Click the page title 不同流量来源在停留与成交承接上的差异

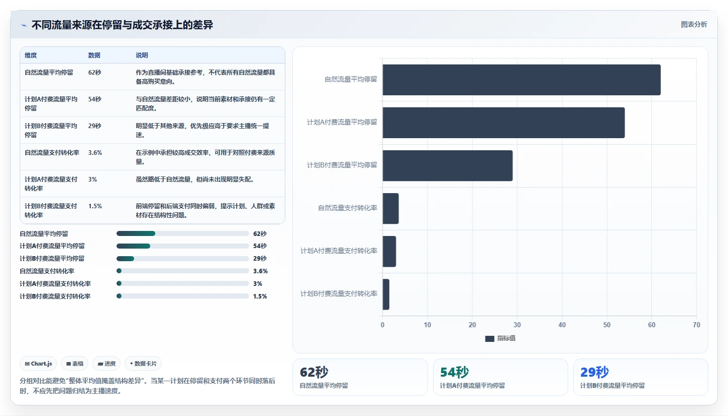point(123,25)
